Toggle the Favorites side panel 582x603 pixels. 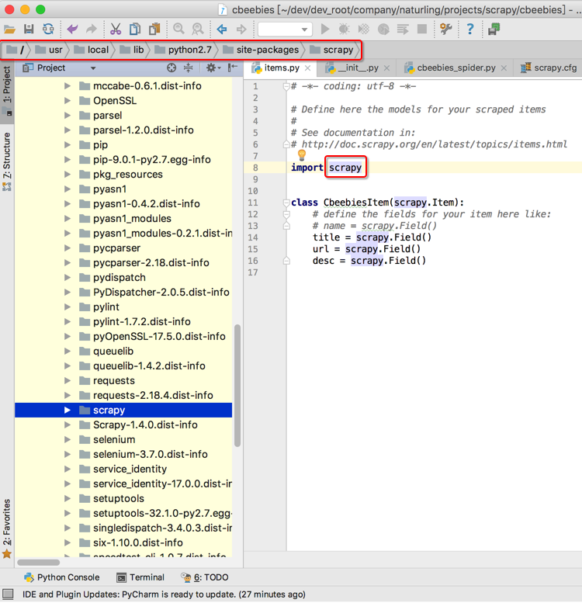coord(7,528)
